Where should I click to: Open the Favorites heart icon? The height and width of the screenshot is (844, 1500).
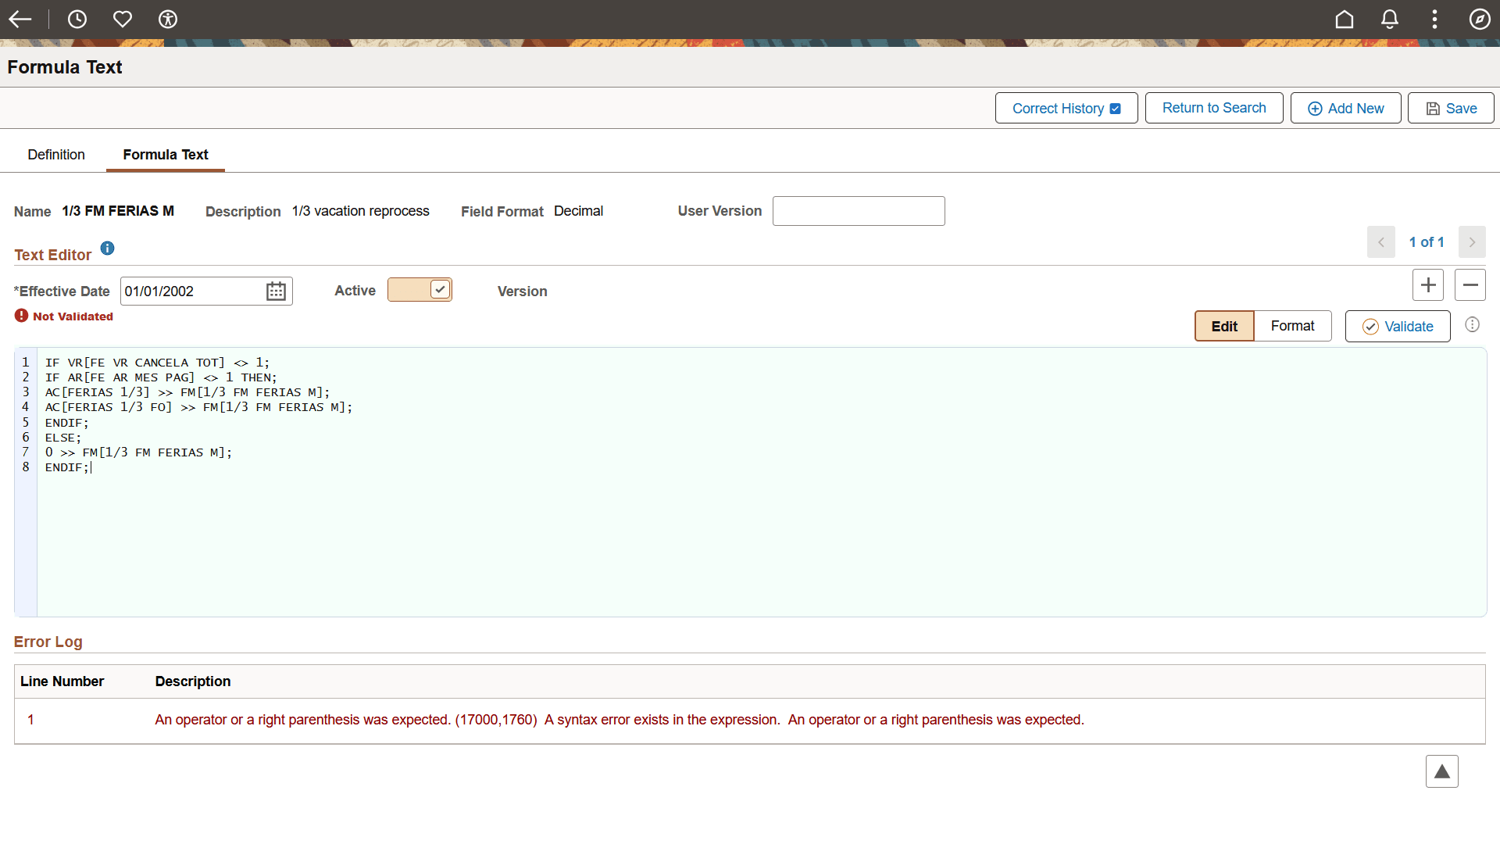[x=123, y=20]
